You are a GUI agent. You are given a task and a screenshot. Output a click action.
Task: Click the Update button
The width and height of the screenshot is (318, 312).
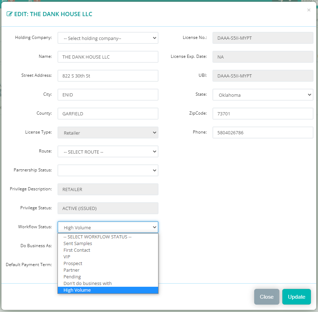(x=296, y=297)
